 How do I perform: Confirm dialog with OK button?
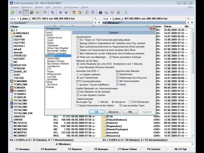pos(96,112)
